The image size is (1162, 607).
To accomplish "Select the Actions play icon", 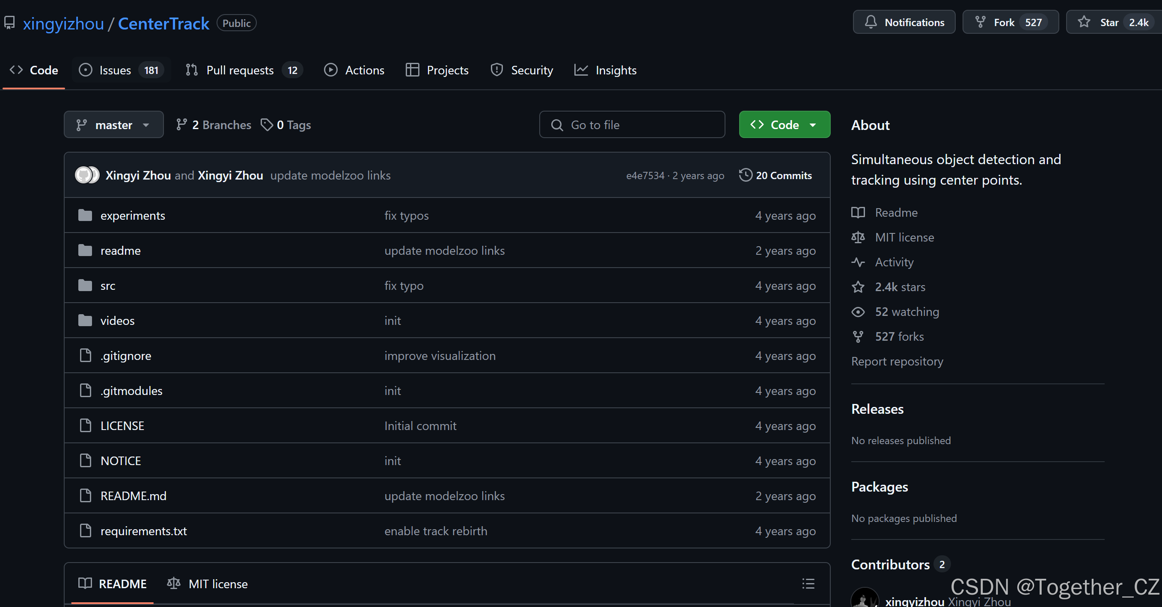I will (331, 70).
